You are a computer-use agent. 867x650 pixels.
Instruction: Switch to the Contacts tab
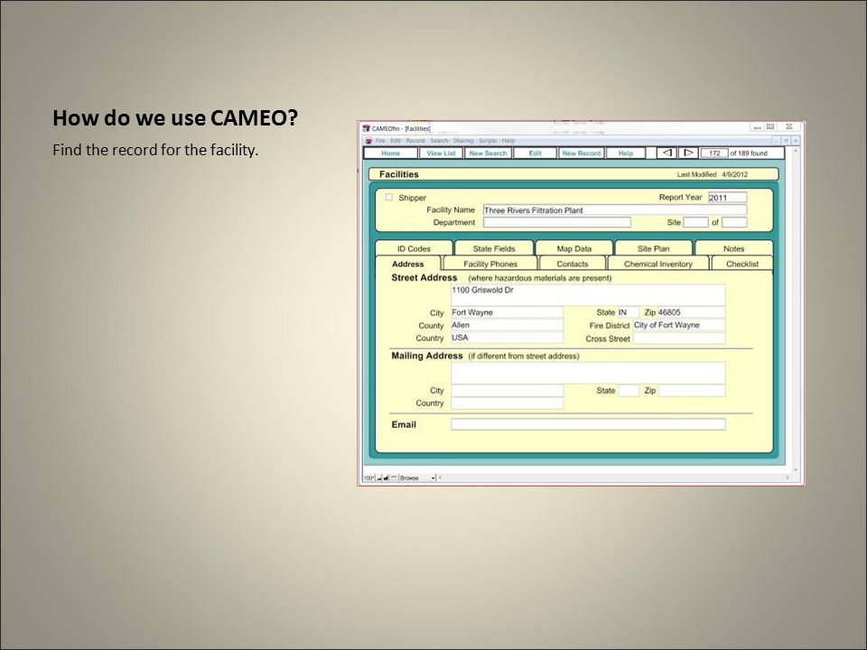[573, 264]
